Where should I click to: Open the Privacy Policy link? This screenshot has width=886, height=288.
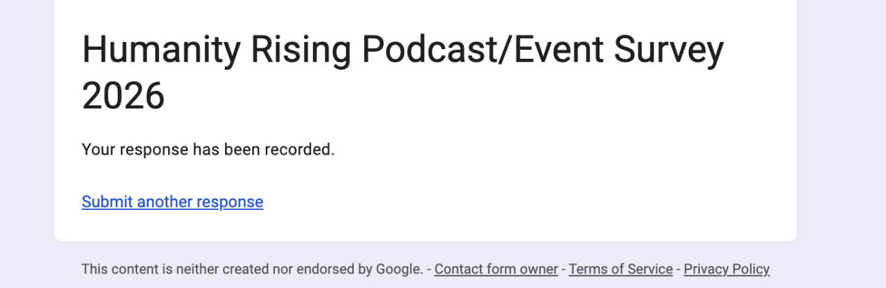pyautogui.click(x=726, y=269)
